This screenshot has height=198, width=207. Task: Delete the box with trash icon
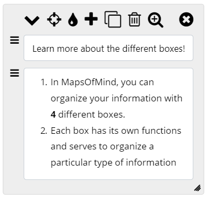[x=134, y=19]
